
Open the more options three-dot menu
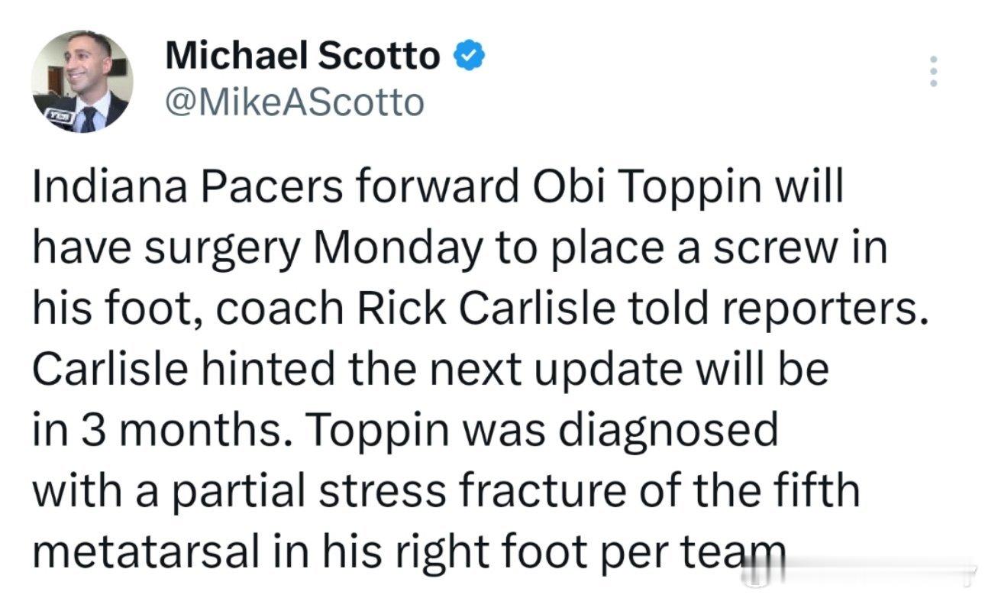click(x=931, y=71)
